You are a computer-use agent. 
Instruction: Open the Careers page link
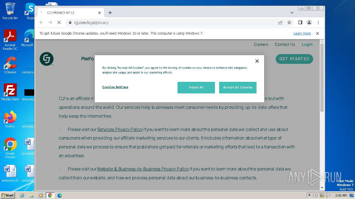261,44
